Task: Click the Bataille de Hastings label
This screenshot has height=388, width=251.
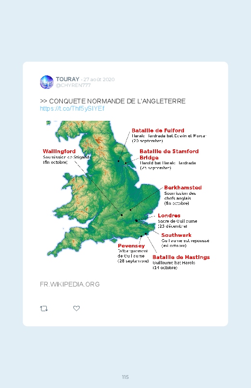Action: click(181, 258)
